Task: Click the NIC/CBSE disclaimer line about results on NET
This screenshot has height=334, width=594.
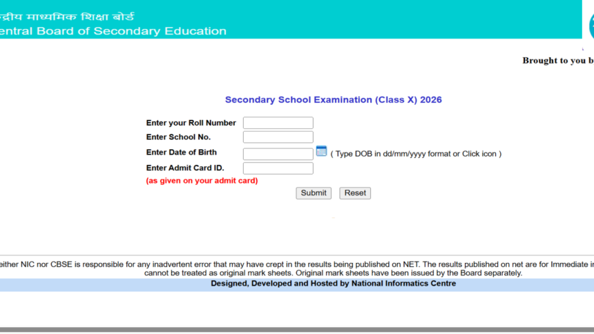Action: click(297, 264)
